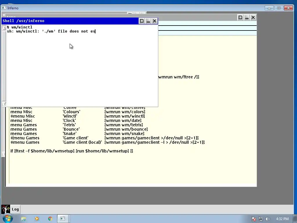This screenshot has width=297, height=223.
Task: Click '{wmrun wm/date}' command text
Action: tap(123, 121)
